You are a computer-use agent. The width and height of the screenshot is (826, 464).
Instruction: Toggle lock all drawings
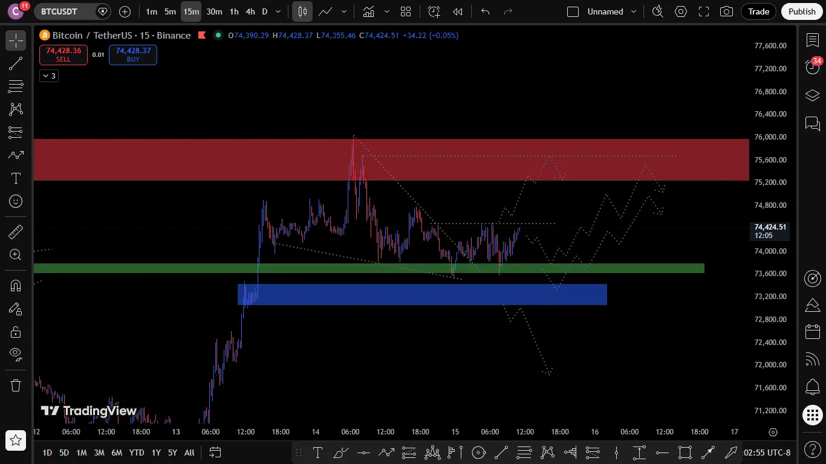(x=16, y=331)
